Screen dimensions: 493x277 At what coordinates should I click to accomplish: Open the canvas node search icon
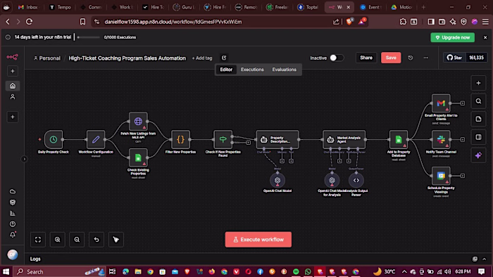pyautogui.click(x=478, y=101)
